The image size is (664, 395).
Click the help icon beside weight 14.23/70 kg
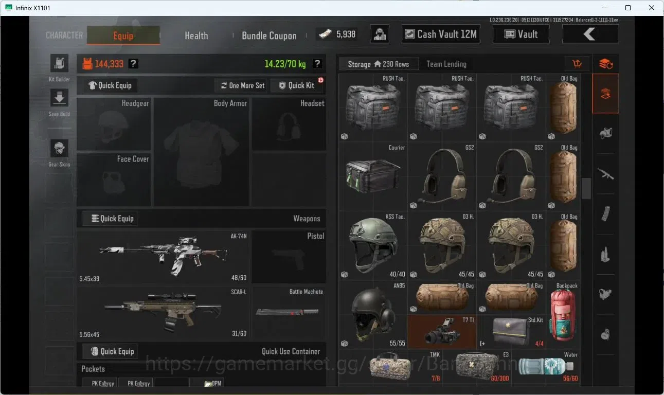[x=317, y=64]
